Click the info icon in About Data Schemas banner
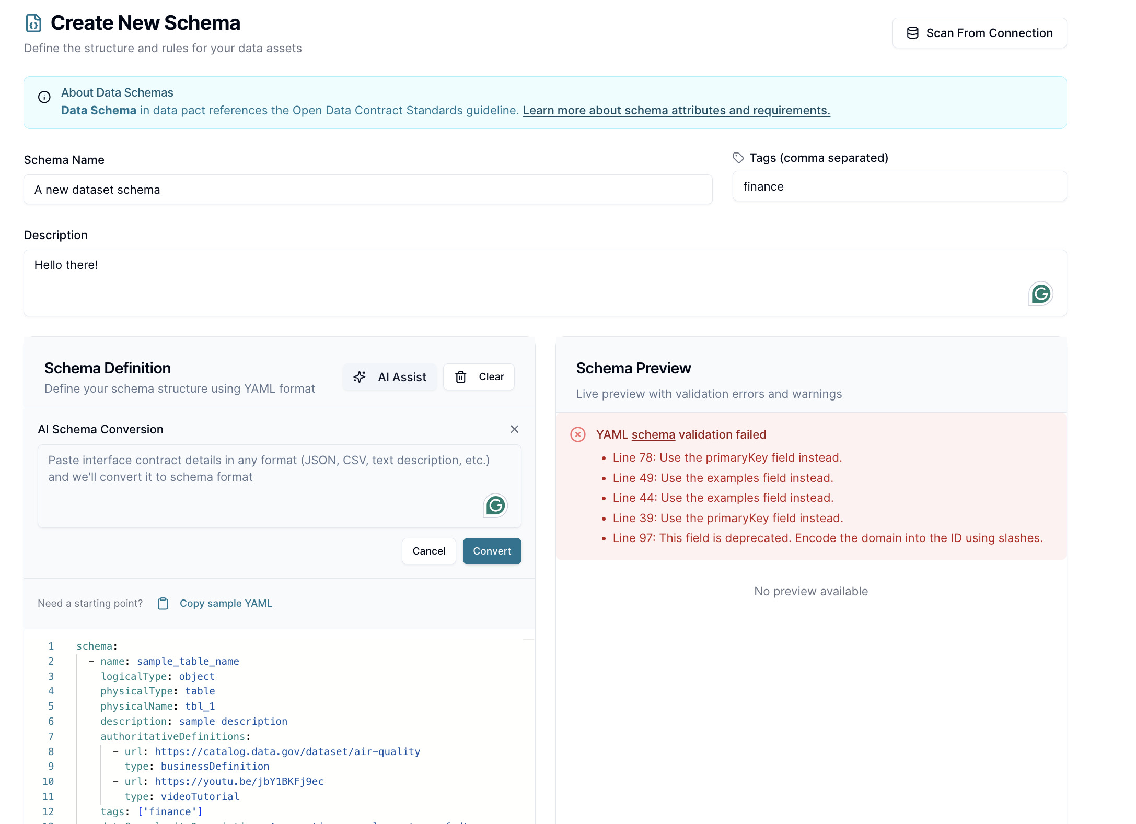 coord(44,97)
